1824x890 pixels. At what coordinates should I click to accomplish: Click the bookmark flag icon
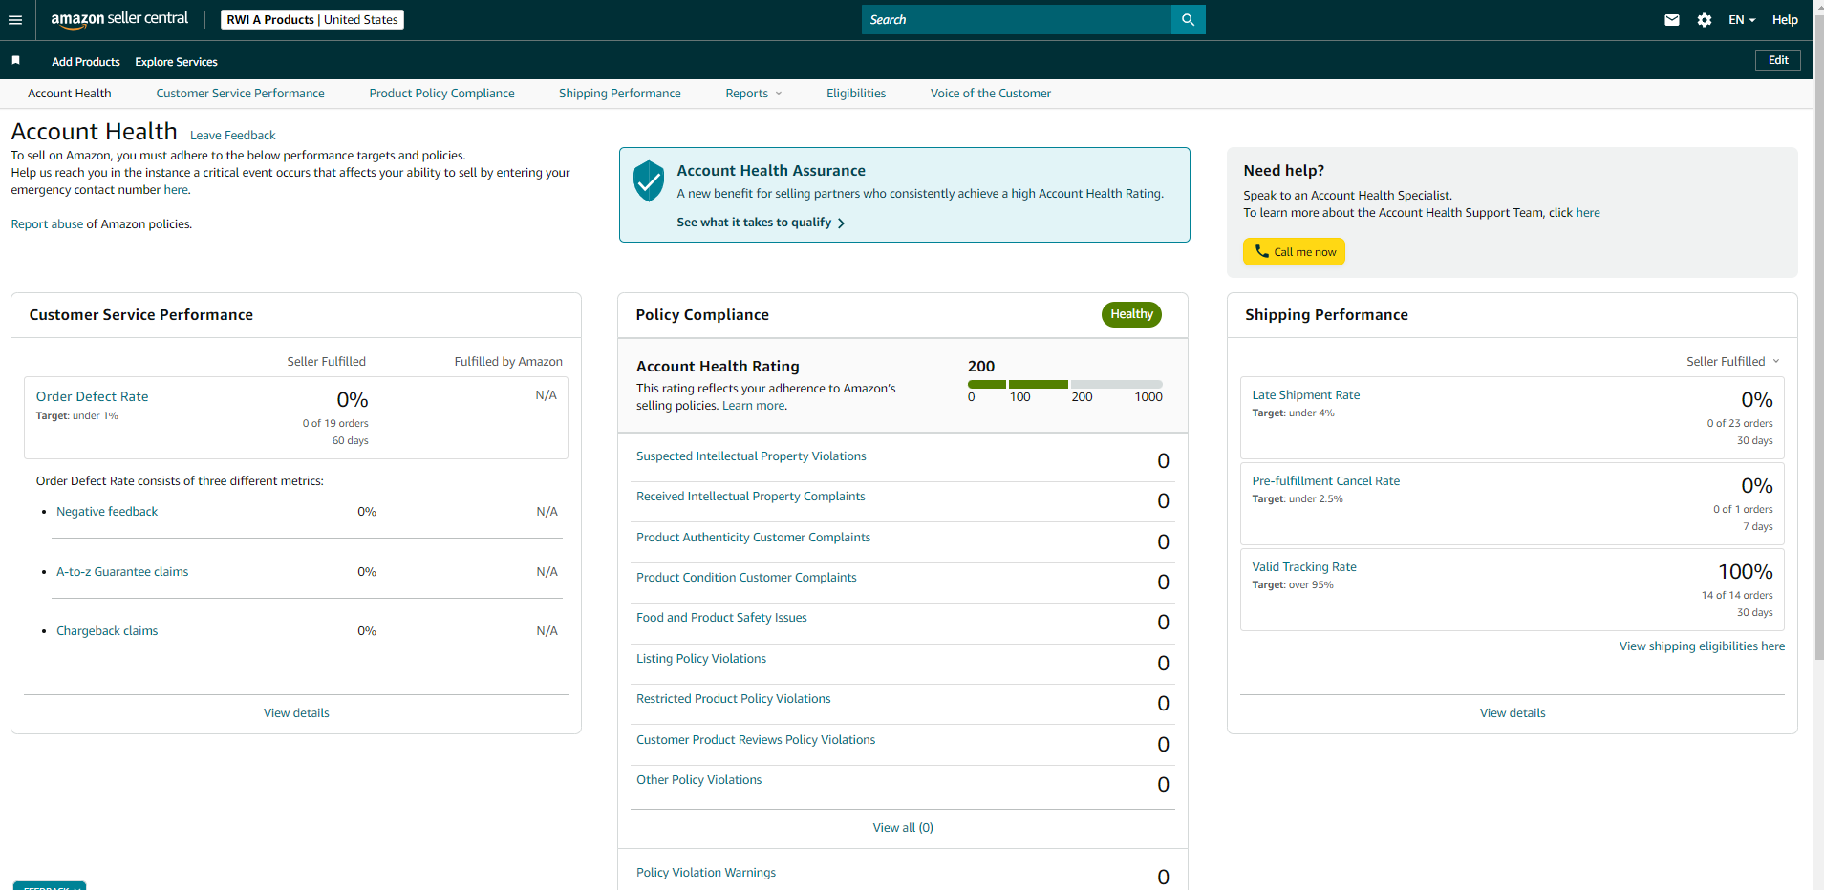click(16, 60)
